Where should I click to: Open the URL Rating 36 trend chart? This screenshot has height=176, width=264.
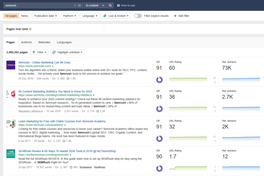coord(188,109)
